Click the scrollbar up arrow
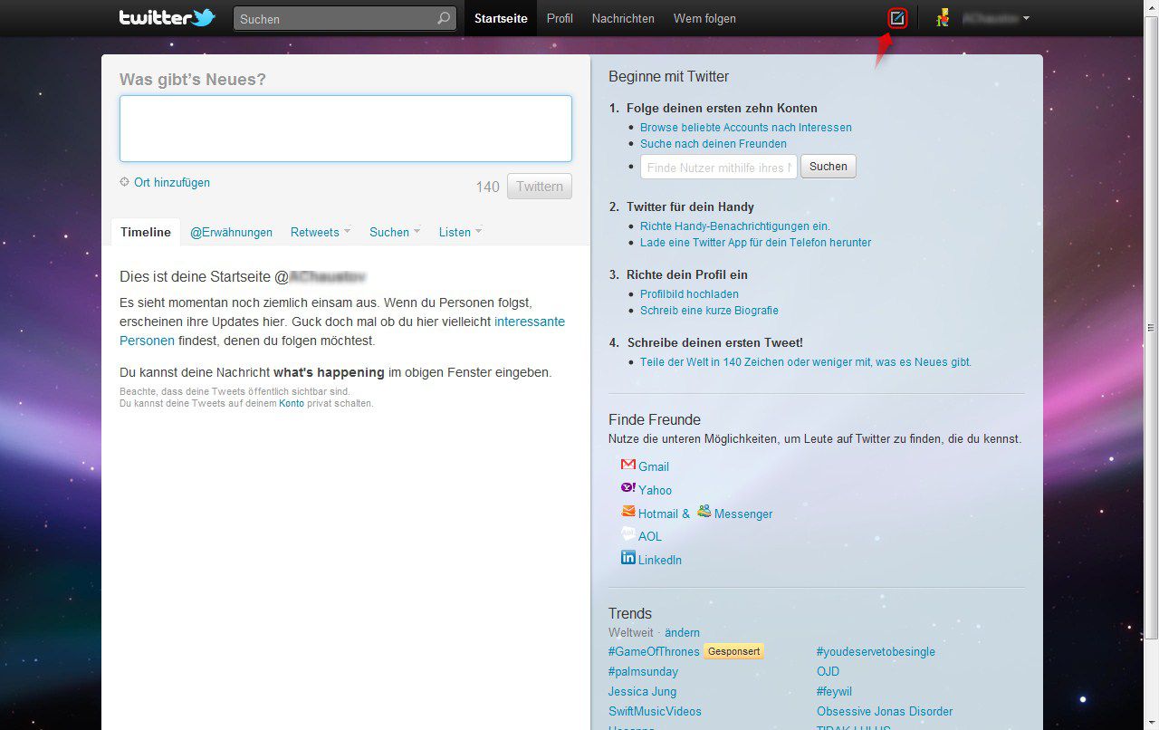Screen dimensions: 1159x730 pos(1151,8)
